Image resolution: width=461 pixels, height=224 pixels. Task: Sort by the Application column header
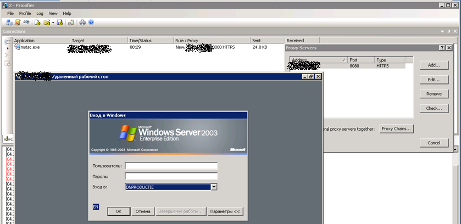tap(41, 41)
